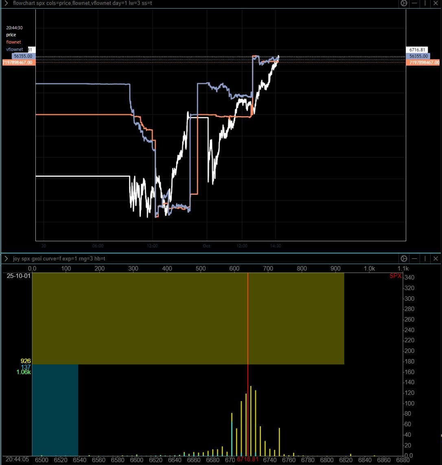Close the joy spx gxoi panel

click(x=435, y=259)
